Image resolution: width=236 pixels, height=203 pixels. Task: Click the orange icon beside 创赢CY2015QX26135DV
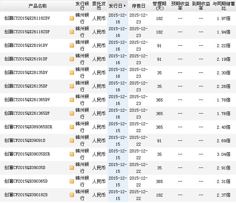point(72,73)
